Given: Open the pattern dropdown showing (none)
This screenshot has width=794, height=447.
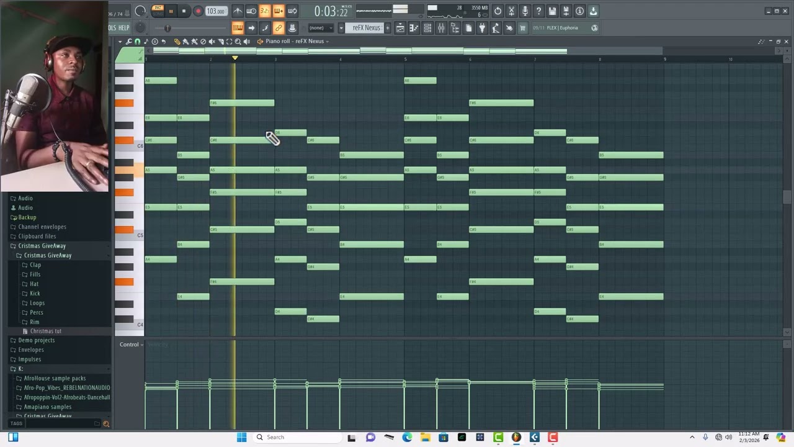Looking at the screenshot, I should coord(321,28).
